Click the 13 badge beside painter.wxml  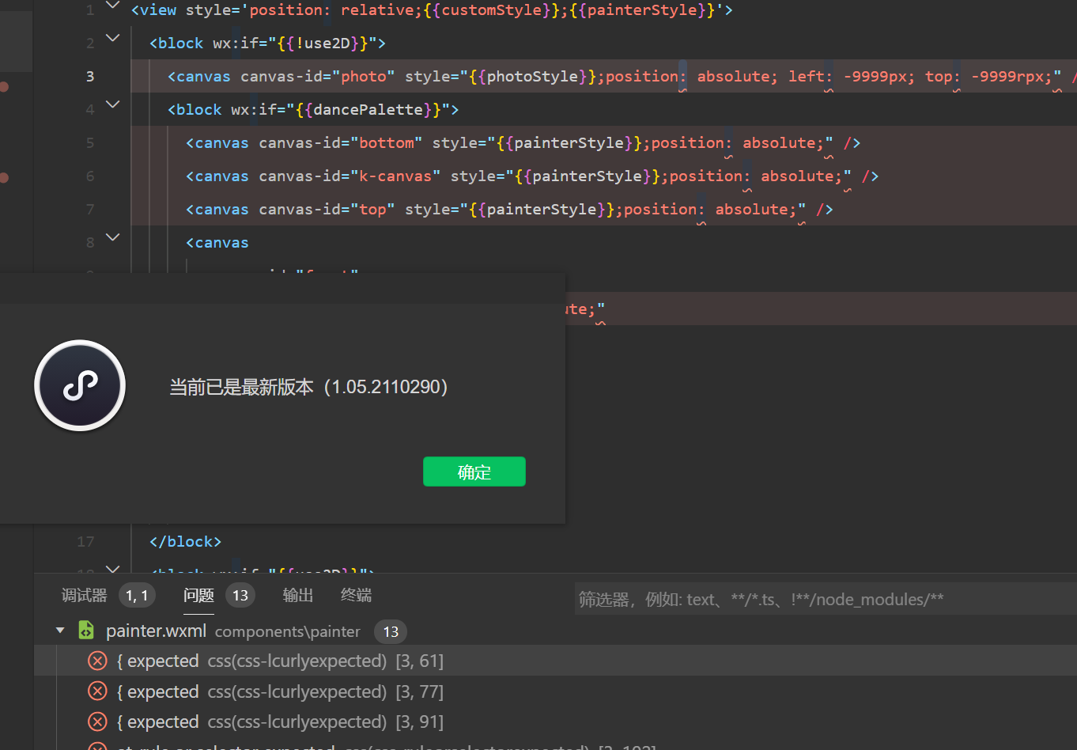[391, 631]
